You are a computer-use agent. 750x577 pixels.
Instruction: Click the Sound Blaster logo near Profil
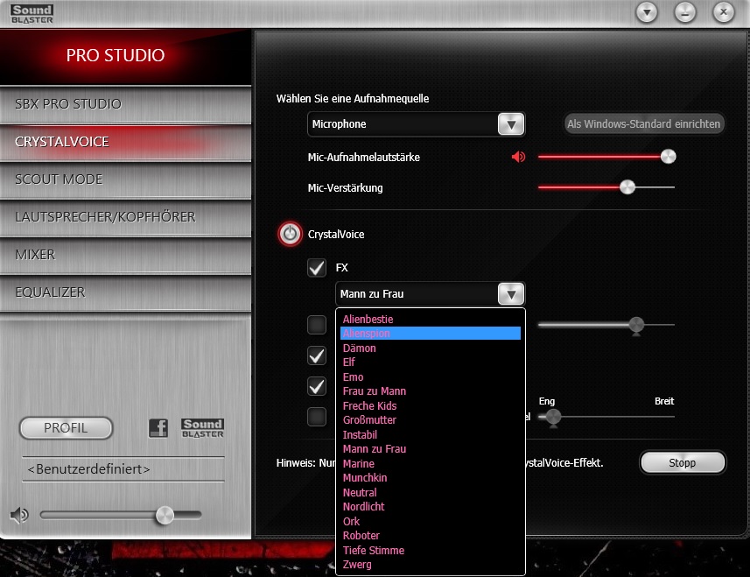[x=202, y=428]
